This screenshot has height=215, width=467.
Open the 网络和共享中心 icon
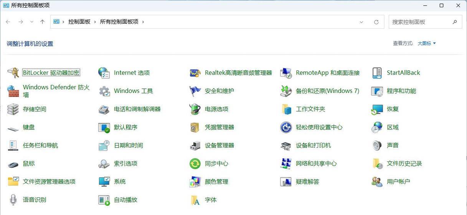[x=286, y=164]
